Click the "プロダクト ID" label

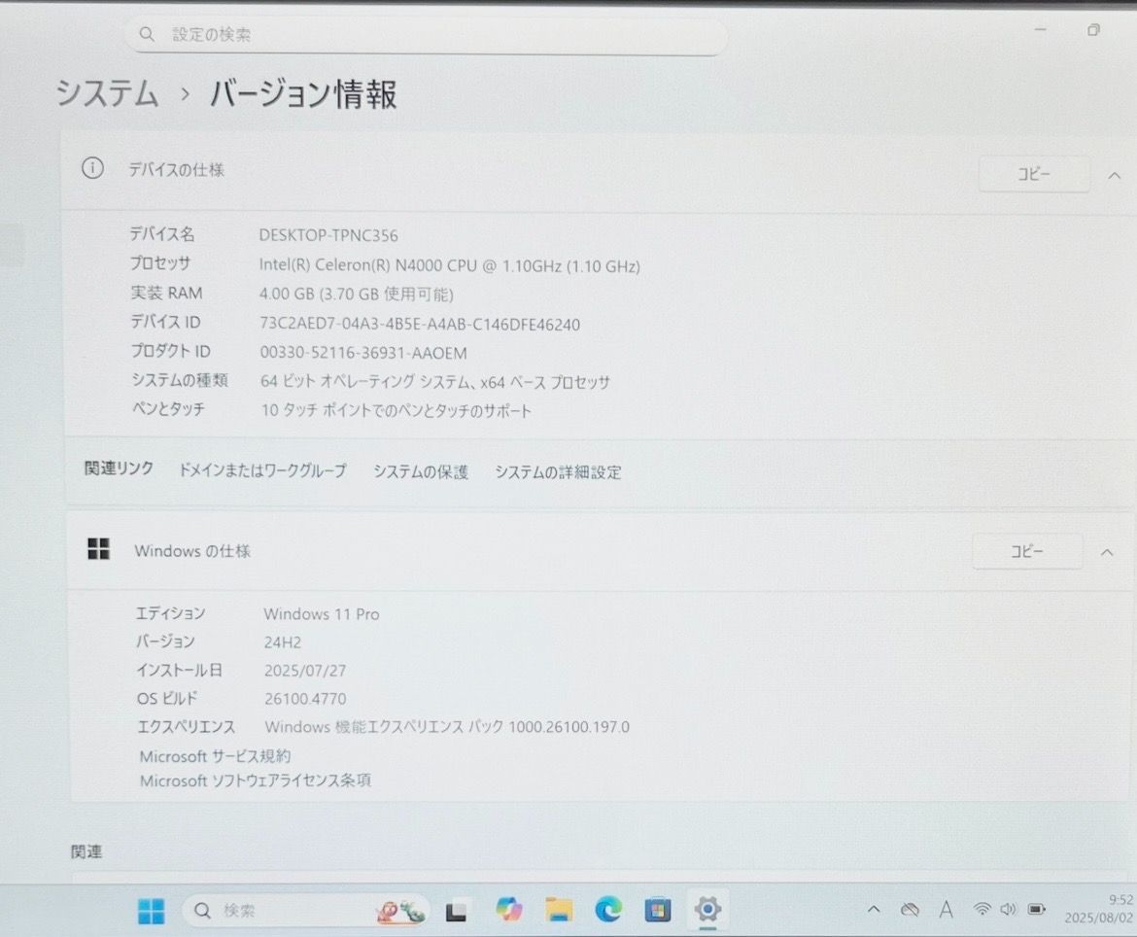[170, 351]
